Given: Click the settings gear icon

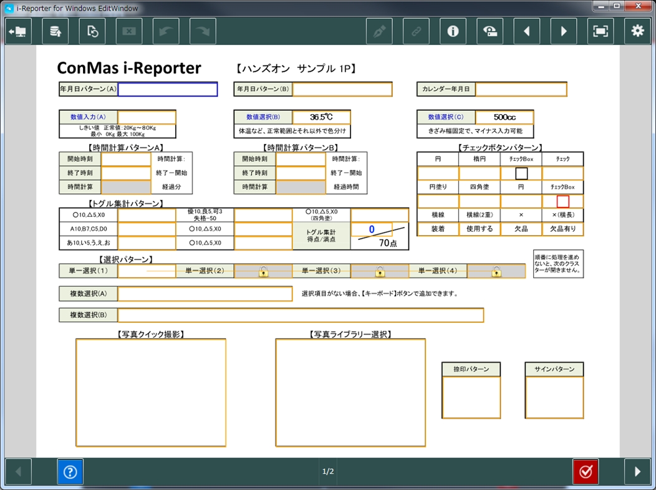Looking at the screenshot, I should click(637, 31).
